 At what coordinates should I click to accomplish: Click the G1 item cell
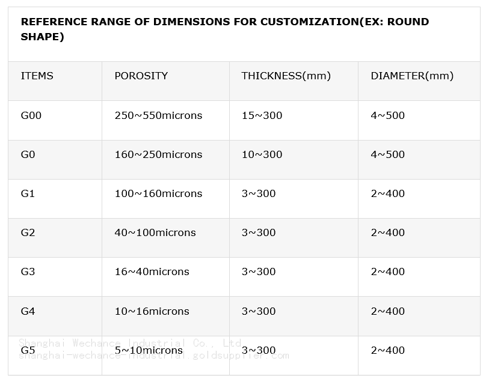pos(28,193)
